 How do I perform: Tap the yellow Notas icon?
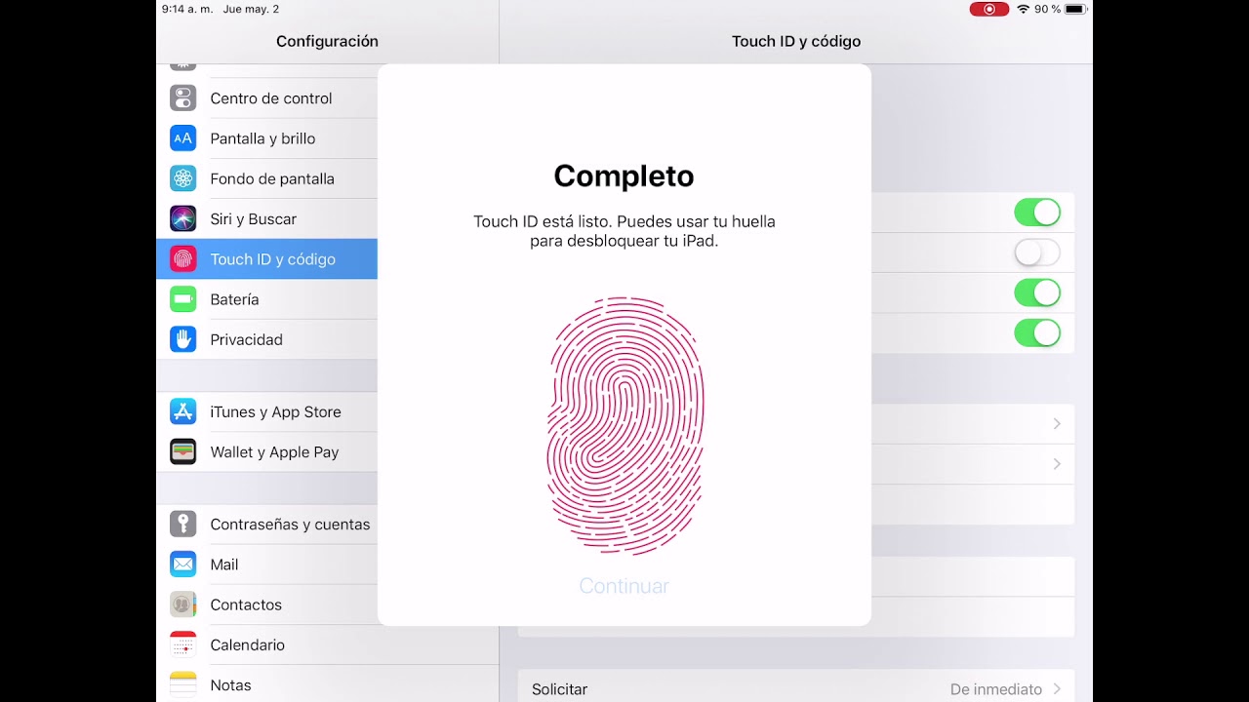pos(182,684)
